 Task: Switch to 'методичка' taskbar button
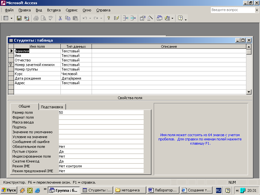[129, 190]
